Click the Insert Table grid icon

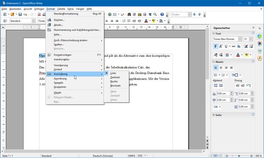115,14
